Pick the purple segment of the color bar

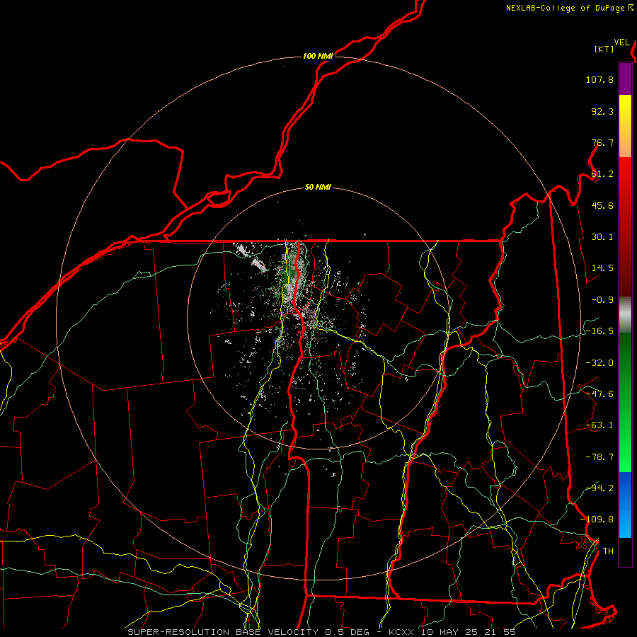point(625,79)
